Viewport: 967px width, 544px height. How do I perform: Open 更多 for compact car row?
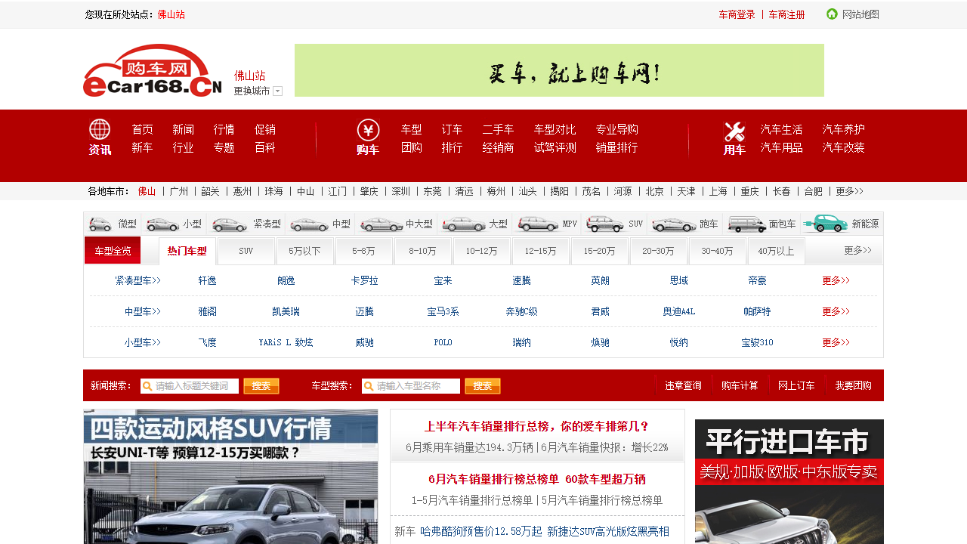(836, 280)
